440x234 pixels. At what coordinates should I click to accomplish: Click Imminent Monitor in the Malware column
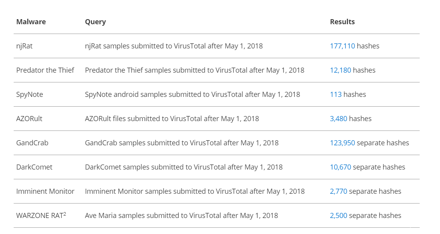coord(45,191)
